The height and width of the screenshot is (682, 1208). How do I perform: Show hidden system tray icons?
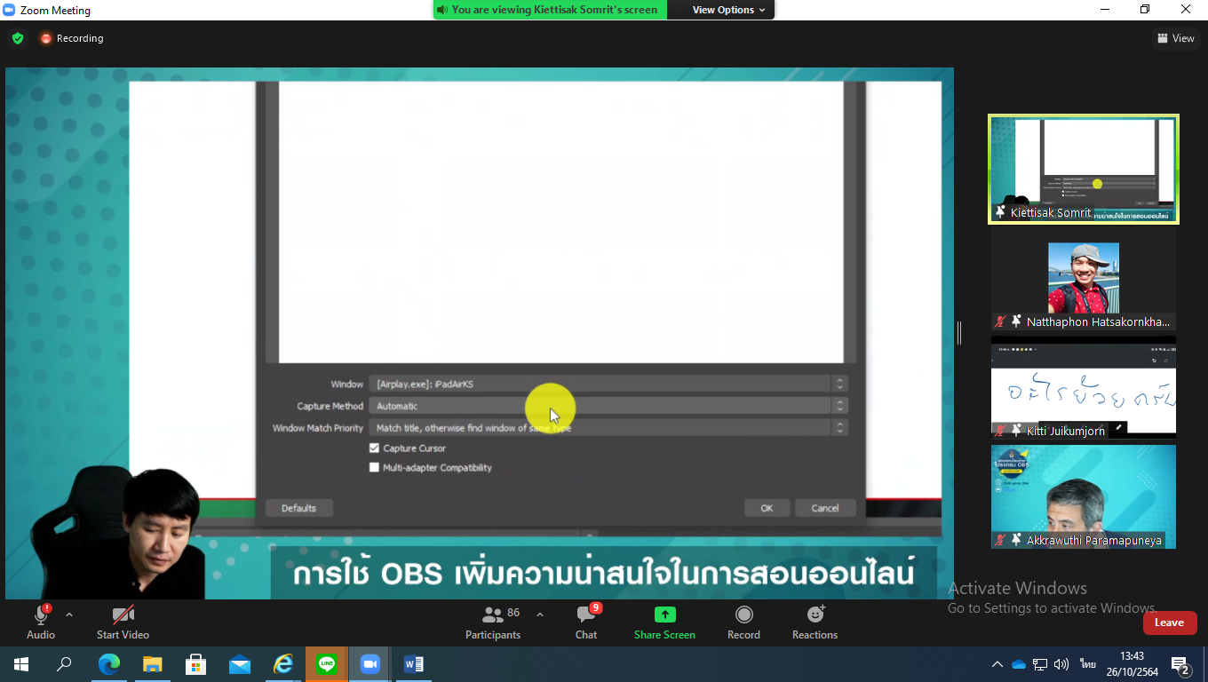[x=997, y=664]
